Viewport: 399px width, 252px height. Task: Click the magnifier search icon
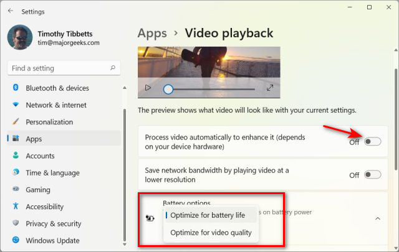click(x=113, y=68)
